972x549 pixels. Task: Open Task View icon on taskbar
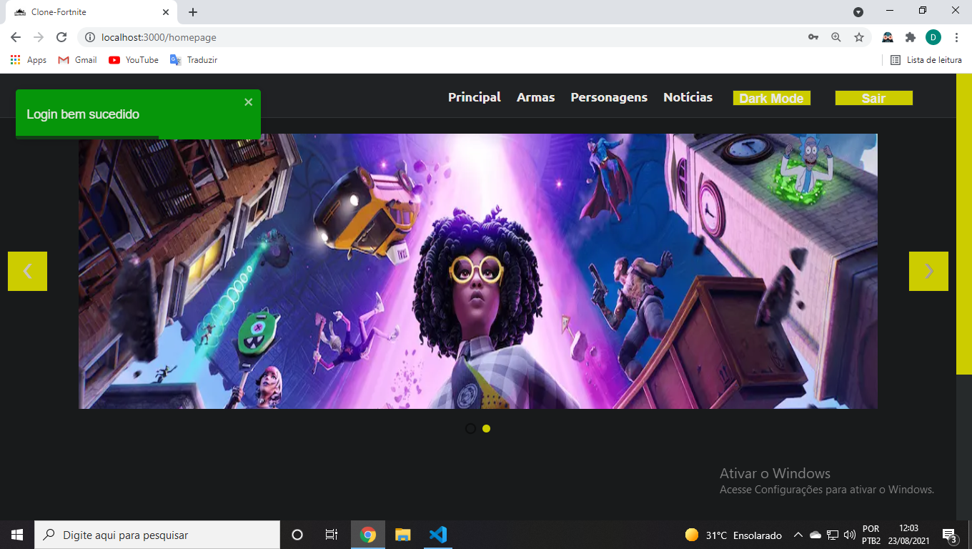(332, 535)
